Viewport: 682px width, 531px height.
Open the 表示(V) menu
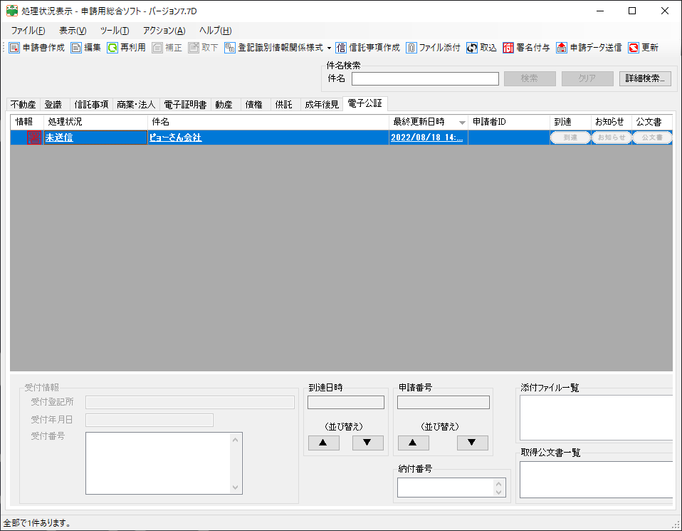(x=73, y=31)
